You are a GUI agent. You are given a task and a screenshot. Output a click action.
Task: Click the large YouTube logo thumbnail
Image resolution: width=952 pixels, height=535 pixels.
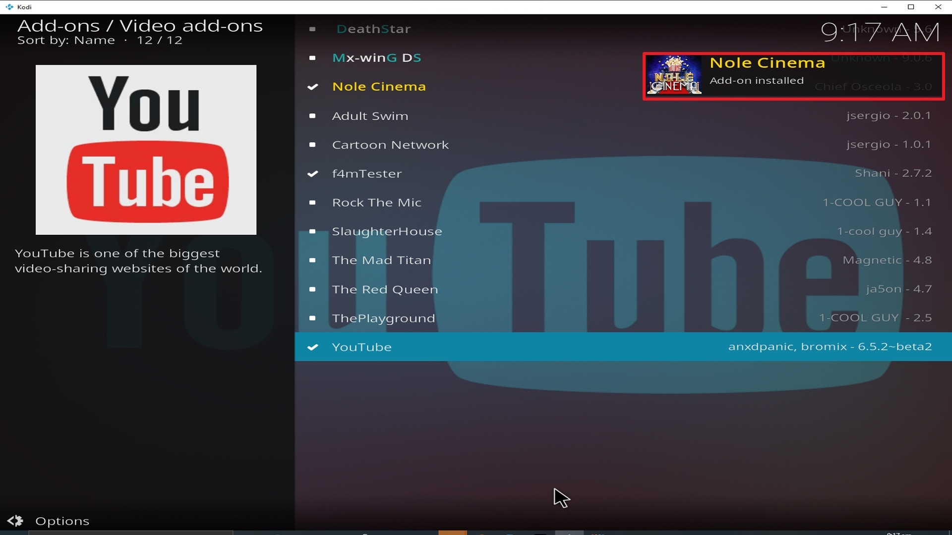146,150
